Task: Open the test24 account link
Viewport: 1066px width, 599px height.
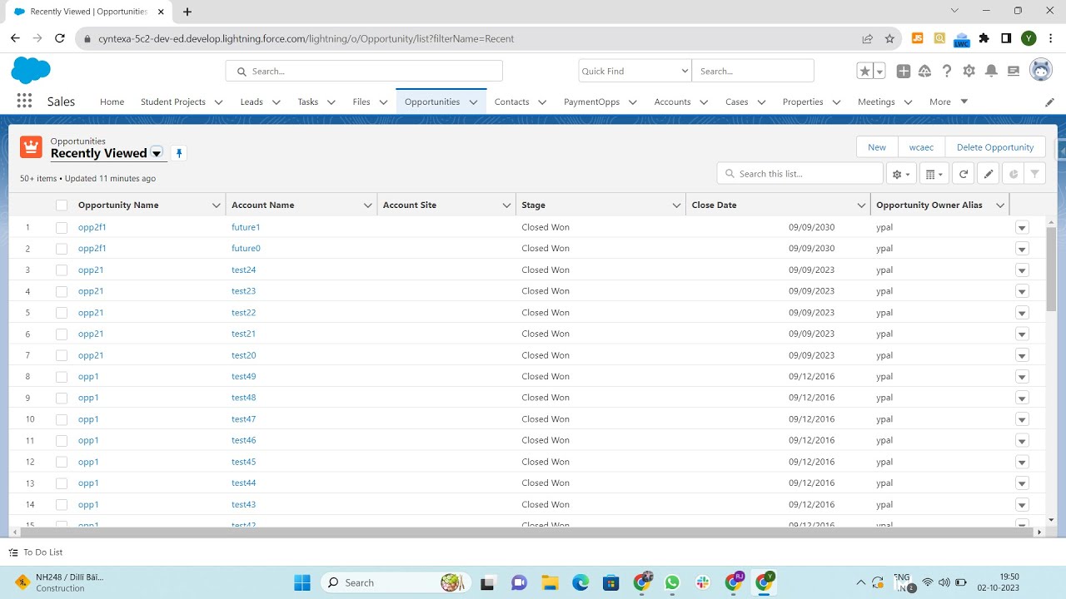Action: tap(243, 270)
